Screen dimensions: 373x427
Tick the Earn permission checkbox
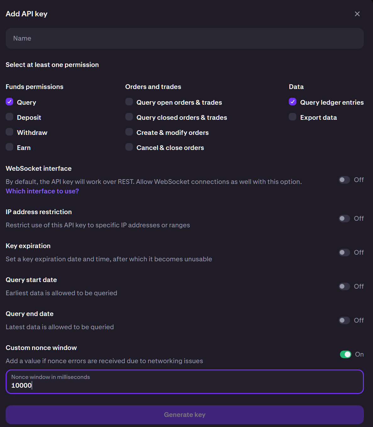pos(9,147)
